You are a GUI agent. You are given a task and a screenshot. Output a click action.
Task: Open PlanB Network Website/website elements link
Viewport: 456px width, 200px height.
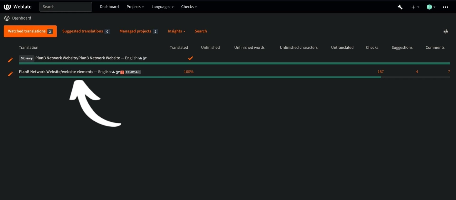56,72
